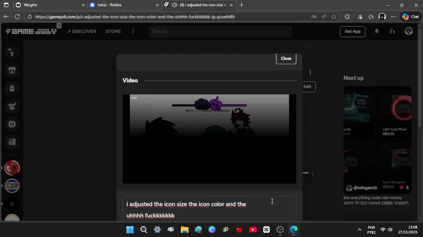Screen dimensions: 423x237
Task: Open the post options three-dot menu
Action: click(310, 72)
